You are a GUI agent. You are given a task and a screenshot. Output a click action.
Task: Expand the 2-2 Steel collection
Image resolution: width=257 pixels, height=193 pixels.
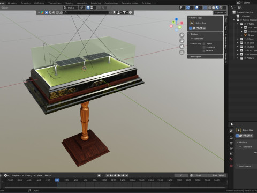[238, 39]
